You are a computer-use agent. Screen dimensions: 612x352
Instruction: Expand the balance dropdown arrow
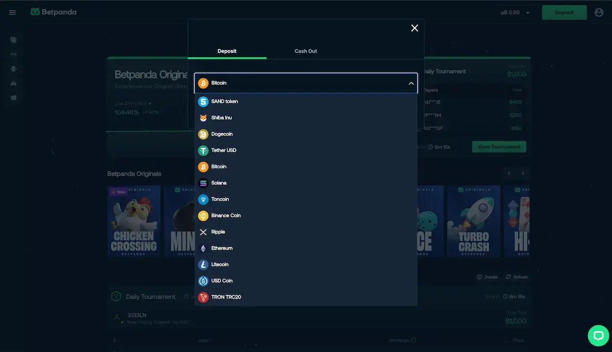click(528, 13)
